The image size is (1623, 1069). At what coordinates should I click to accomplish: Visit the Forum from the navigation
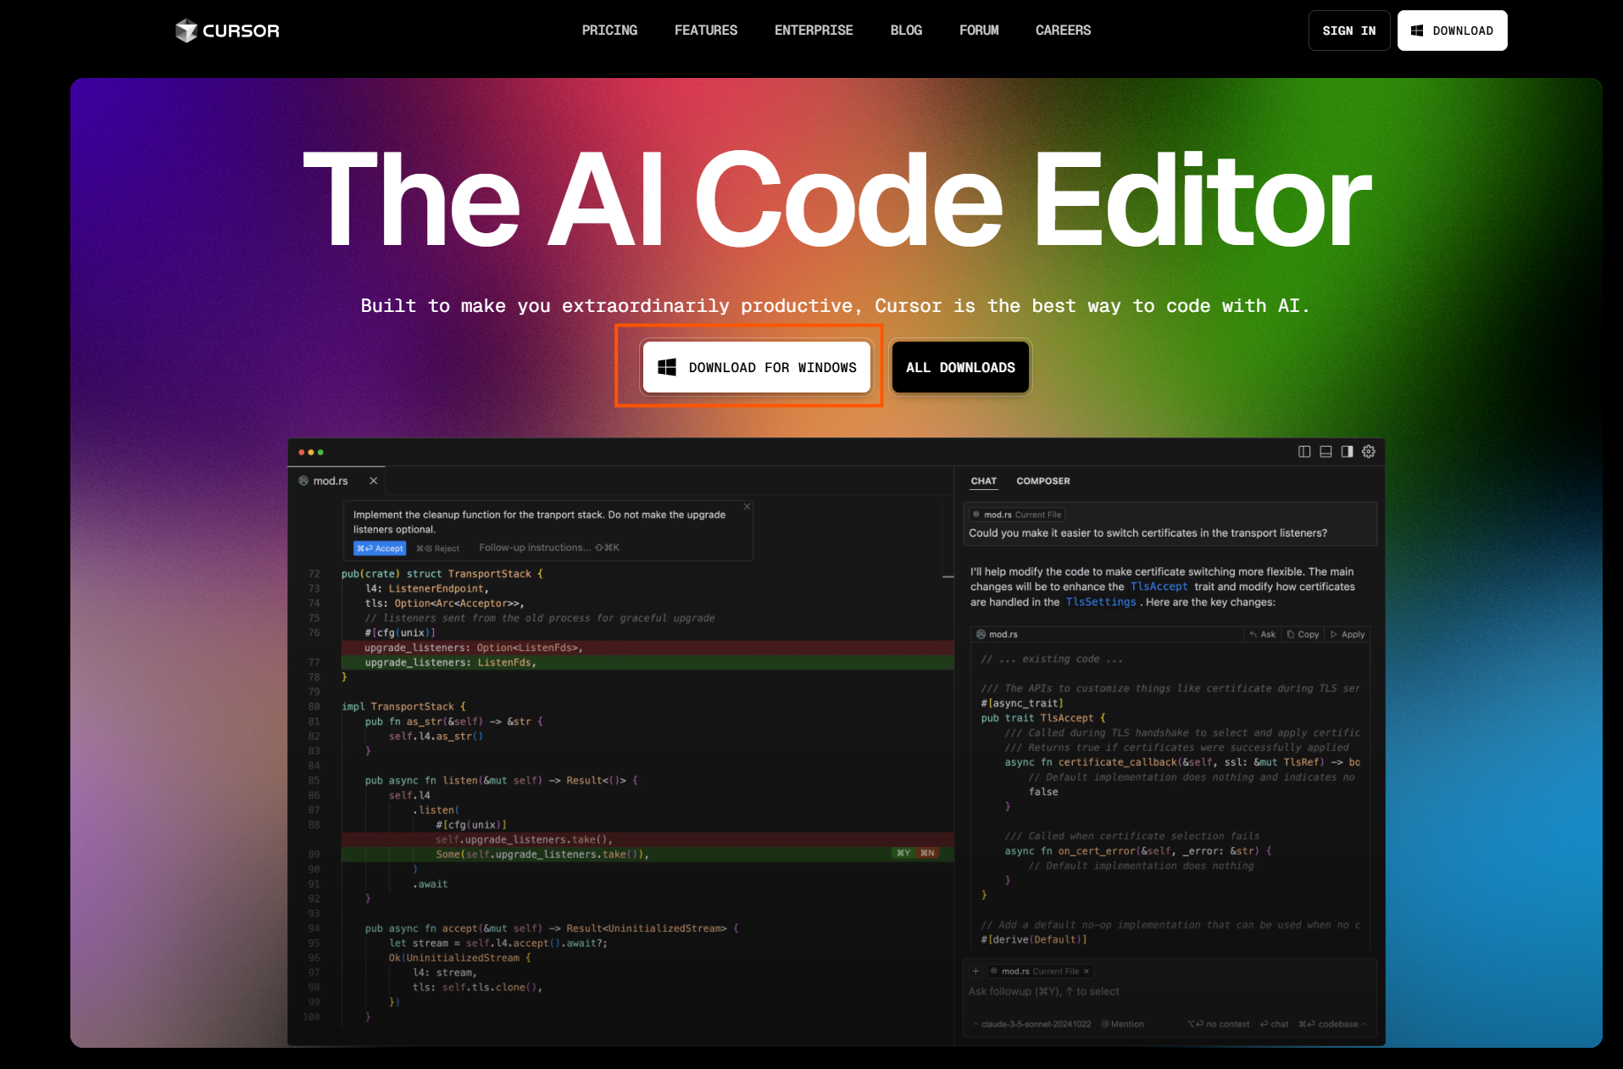point(979,31)
